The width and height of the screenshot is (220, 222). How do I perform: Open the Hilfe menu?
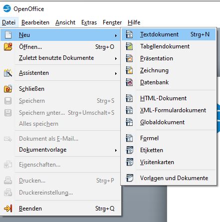(x=134, y=22)
